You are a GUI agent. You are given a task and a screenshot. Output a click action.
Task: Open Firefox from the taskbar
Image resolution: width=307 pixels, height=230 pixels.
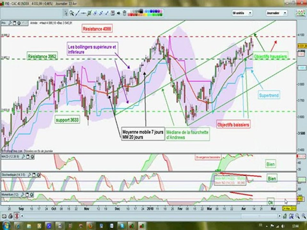(x=91, y=226)
